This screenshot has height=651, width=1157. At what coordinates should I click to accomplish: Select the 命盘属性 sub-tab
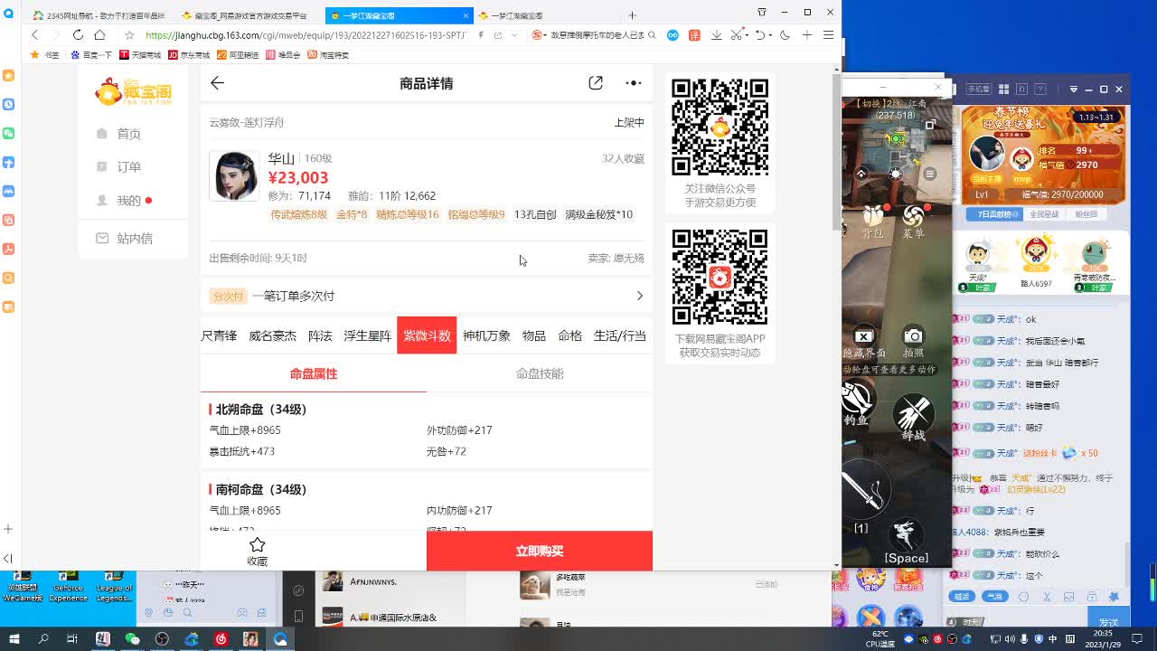point(314,373)
